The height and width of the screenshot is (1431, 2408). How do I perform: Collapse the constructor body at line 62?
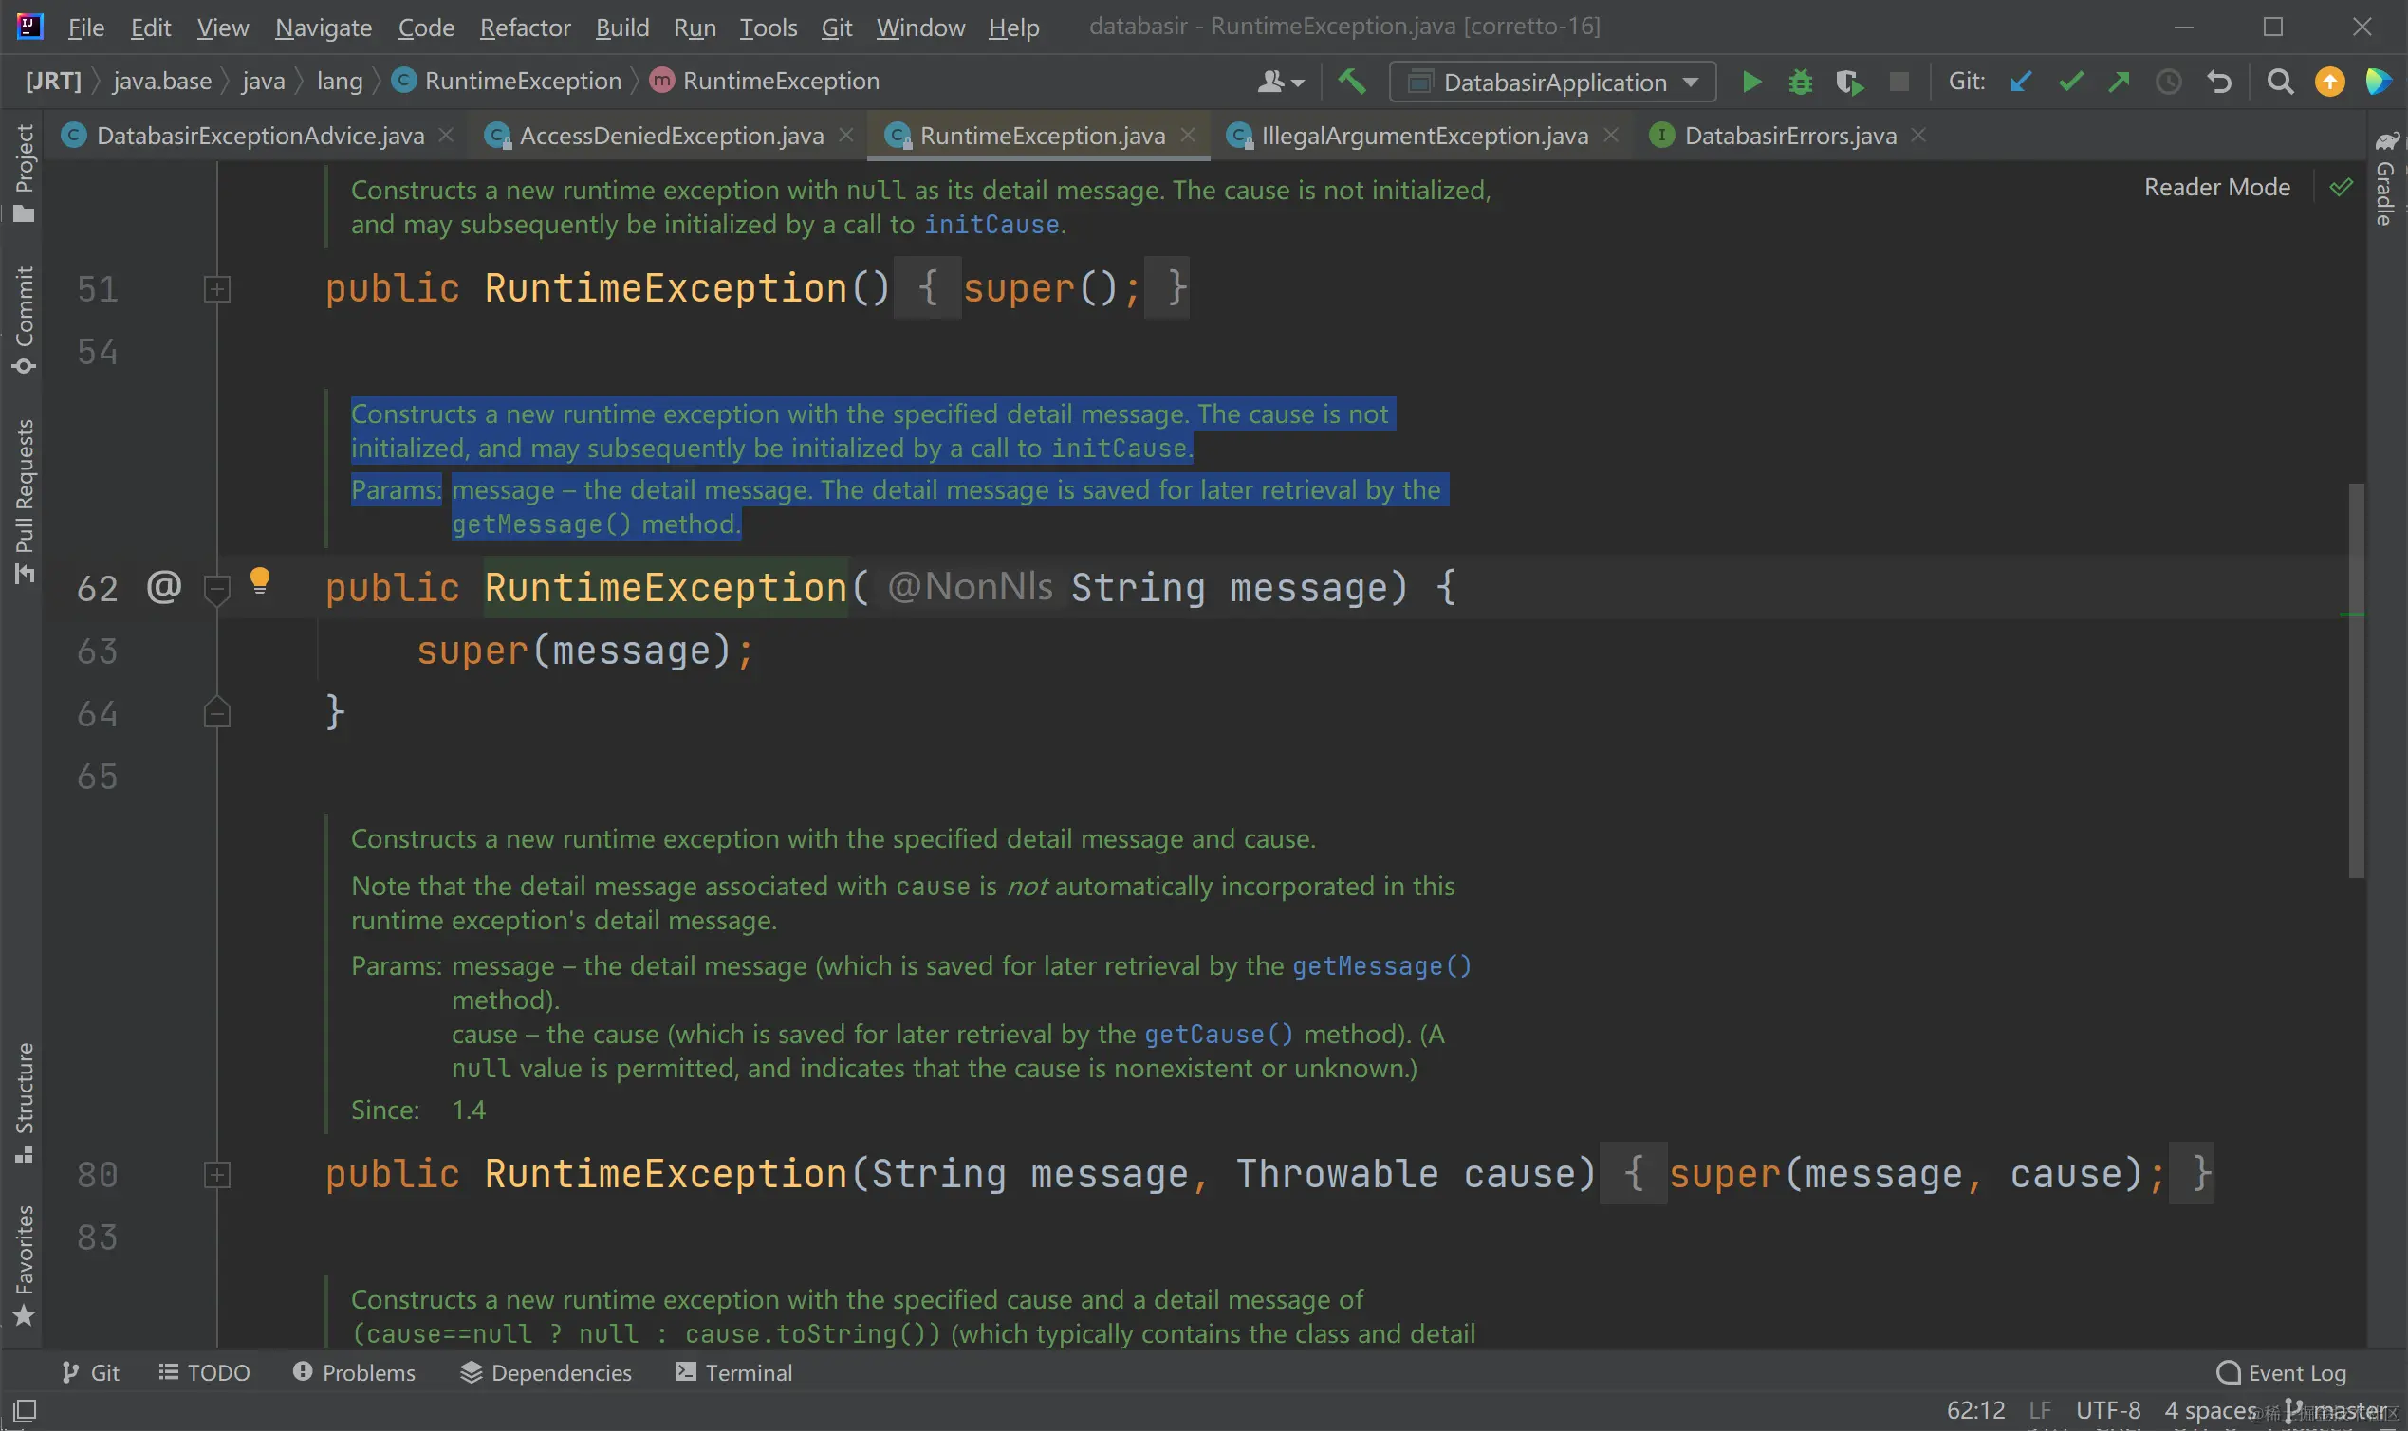(x=217, y=586)
